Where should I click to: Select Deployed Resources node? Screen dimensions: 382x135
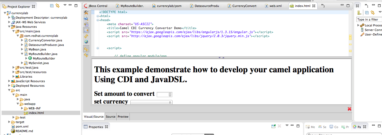[30, 86]
